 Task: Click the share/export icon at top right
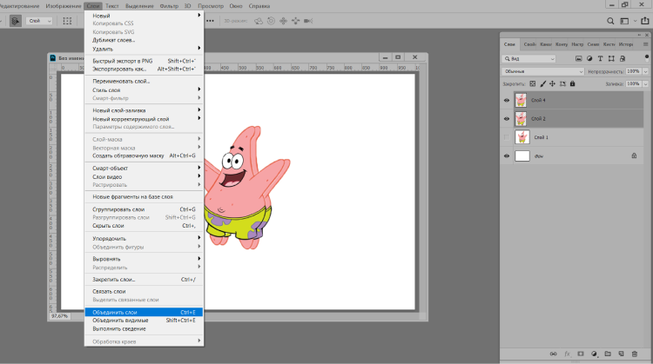click(x=644, y=20)
